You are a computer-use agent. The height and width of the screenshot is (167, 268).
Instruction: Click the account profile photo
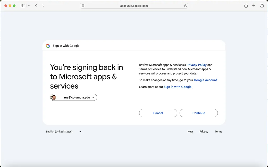(x=53, y=97)
